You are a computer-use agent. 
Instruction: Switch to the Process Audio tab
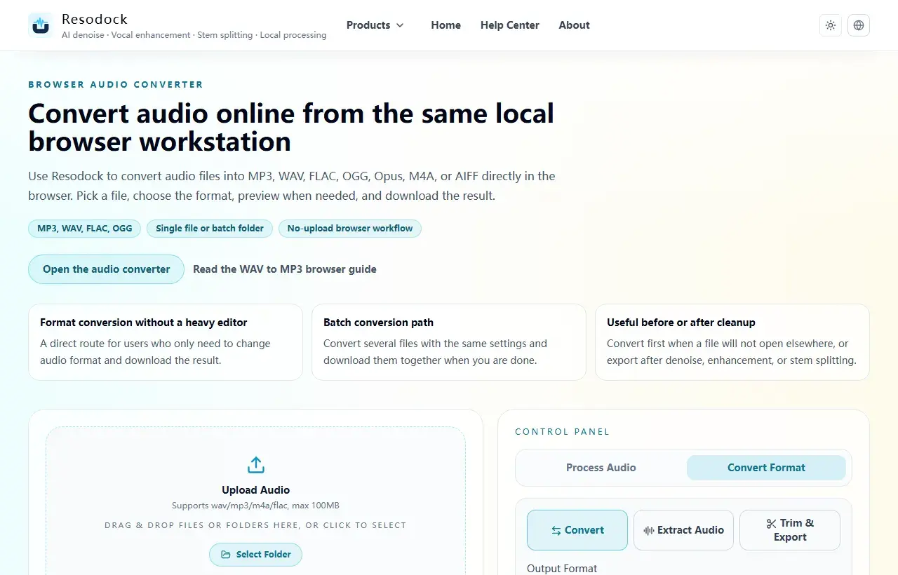click(x=601, y=468)
